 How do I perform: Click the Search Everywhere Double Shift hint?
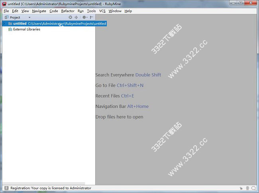[128, 75]
